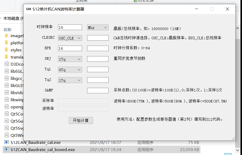Click the styles folder icon in Explorer
The height and width of the screenshot is (155, 242).
6,50
